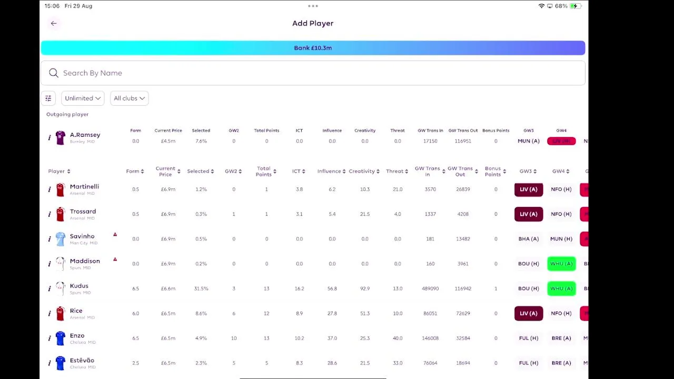This screenshot has width=674, height=379.
Task: Select player Kudus
Action: (79, 286)
